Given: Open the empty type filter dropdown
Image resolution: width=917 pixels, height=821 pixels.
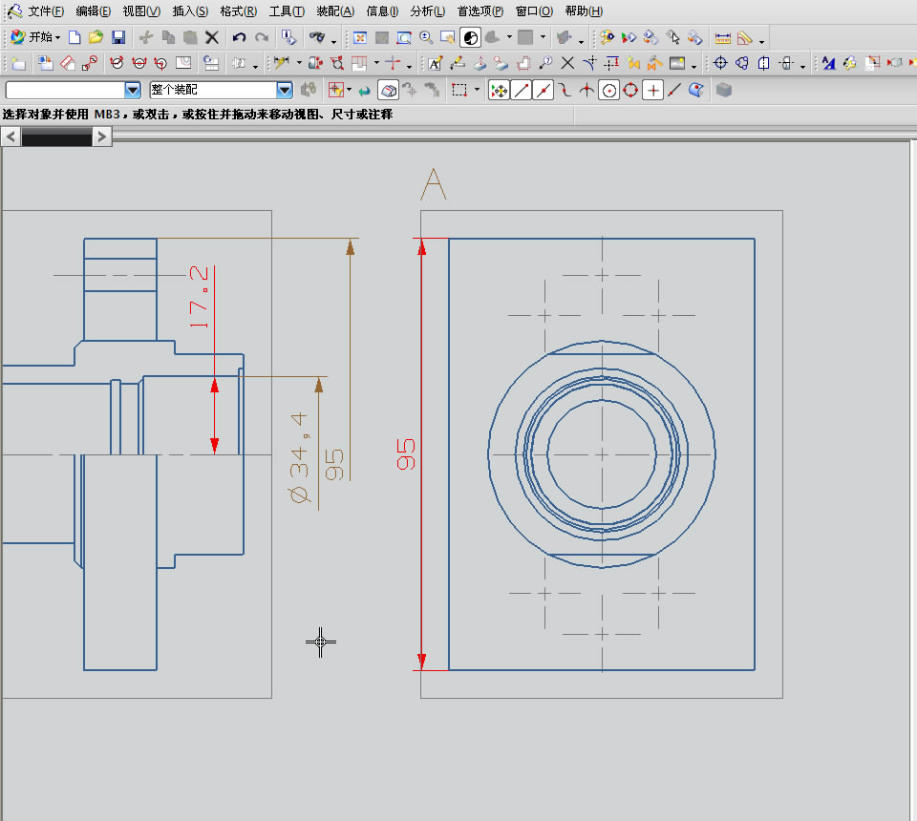Looking at the screenshot, I should tap(133, 90).
